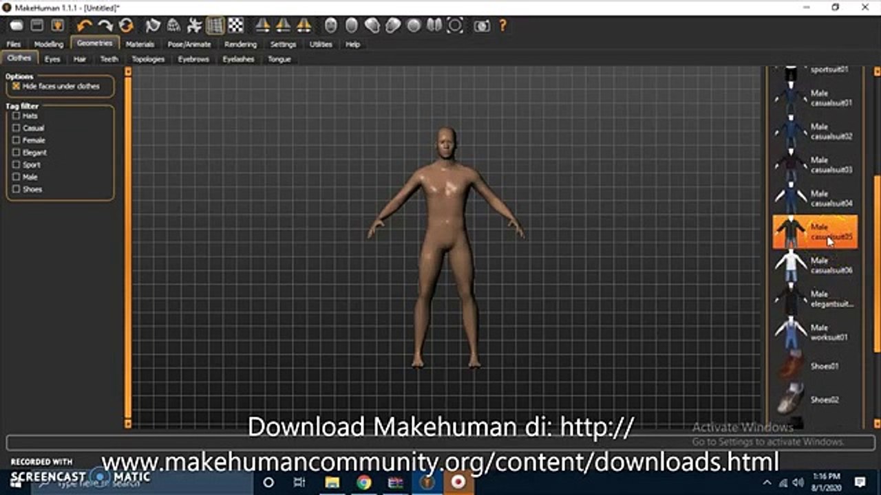The height and width of the screenshot is (495, 881).
Task: Click the Load file toolbar icon
Action: coord(37,26)
